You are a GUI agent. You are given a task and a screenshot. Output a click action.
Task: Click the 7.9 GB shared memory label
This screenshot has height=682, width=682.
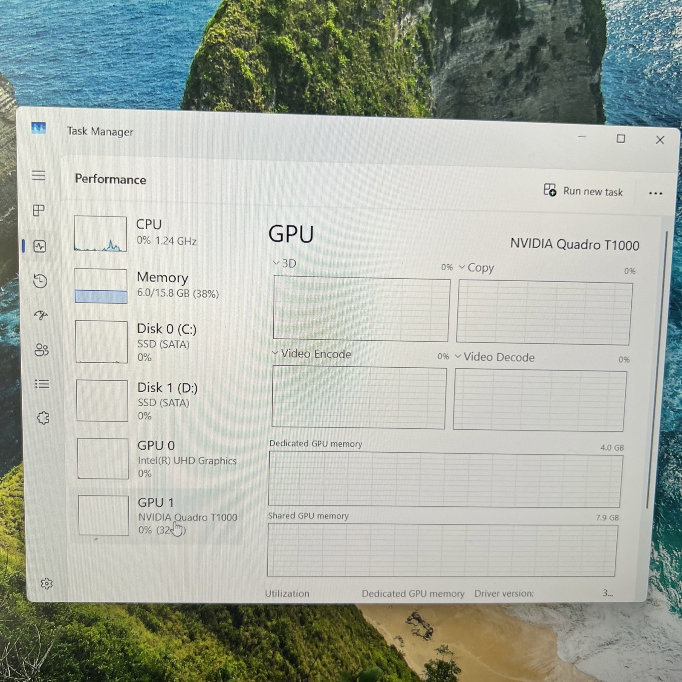(607, 517)
